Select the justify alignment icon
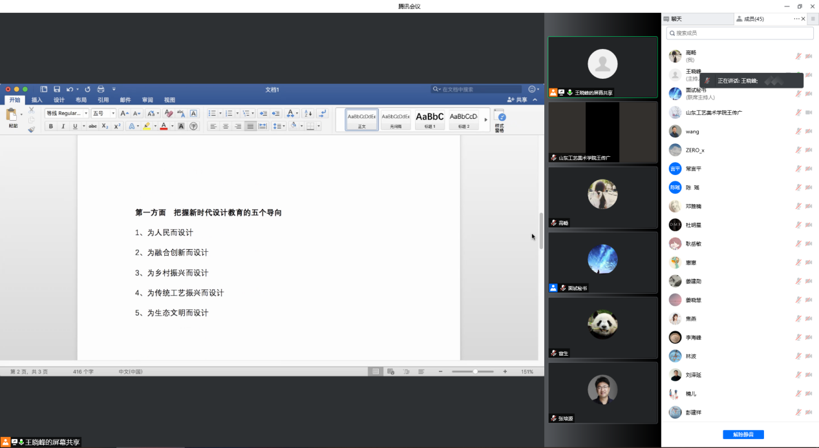The height and width of the screenshot is (448, 819). [x=250, y=127]
